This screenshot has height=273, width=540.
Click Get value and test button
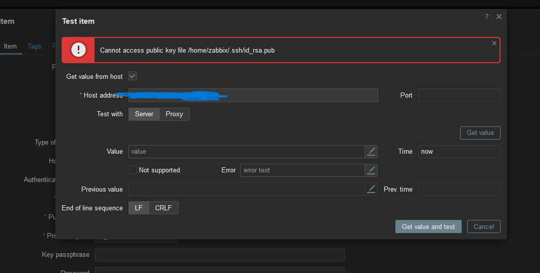click(428, 226)
